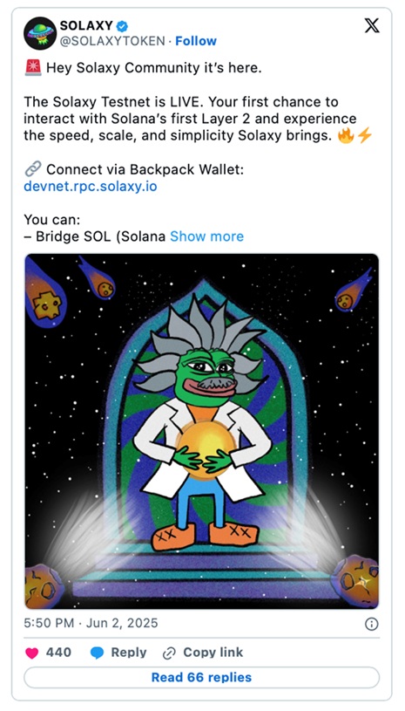The height and width of the screenshot is (711, 405).
Task: Click the Read 66 replies button
Action: (x=201, y=678)
